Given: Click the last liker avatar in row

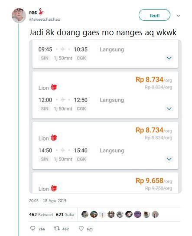Looking at the screenshot, I should [155, 214].
